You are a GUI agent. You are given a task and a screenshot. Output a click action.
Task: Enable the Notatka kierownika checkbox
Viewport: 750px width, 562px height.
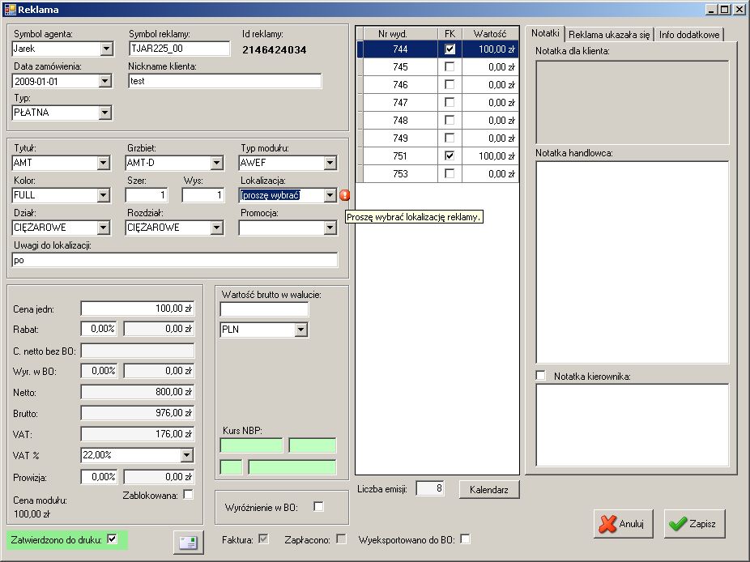tap(541, 376)
